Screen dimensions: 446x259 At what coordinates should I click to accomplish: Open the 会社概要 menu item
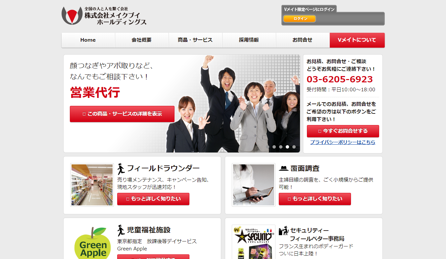click(142, 40)
